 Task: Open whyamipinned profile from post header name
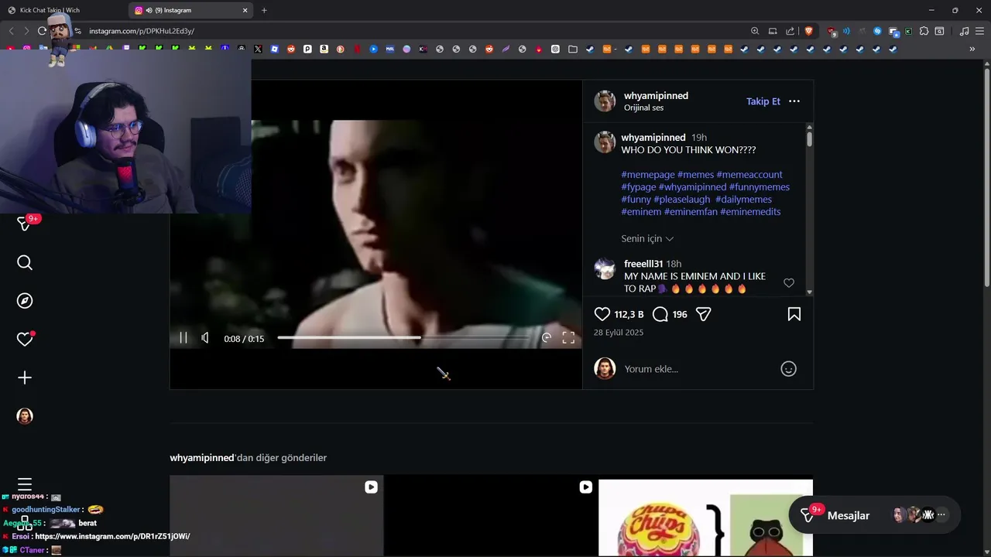point(656,96)
